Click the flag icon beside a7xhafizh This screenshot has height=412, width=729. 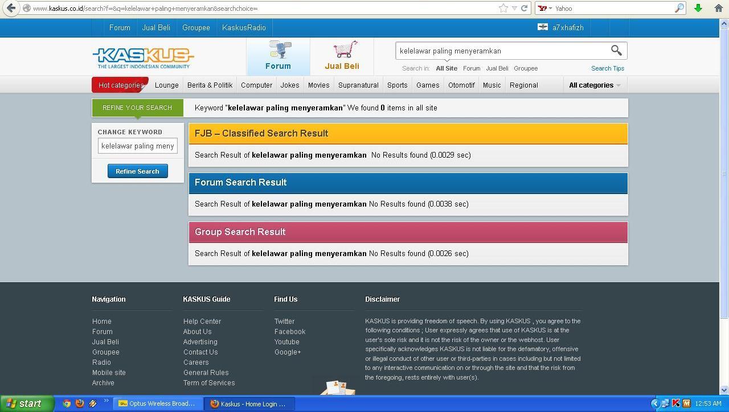543,27
